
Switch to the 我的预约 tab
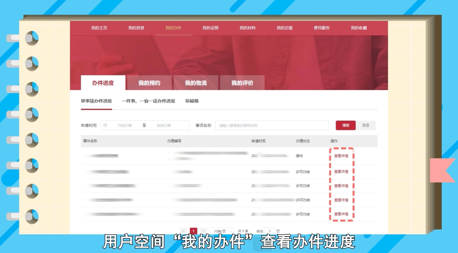coord(149,83)
